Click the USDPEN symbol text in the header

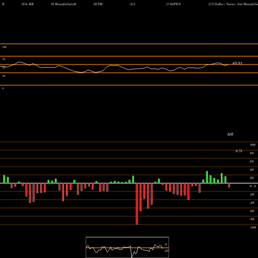click(x=174, y=4)
